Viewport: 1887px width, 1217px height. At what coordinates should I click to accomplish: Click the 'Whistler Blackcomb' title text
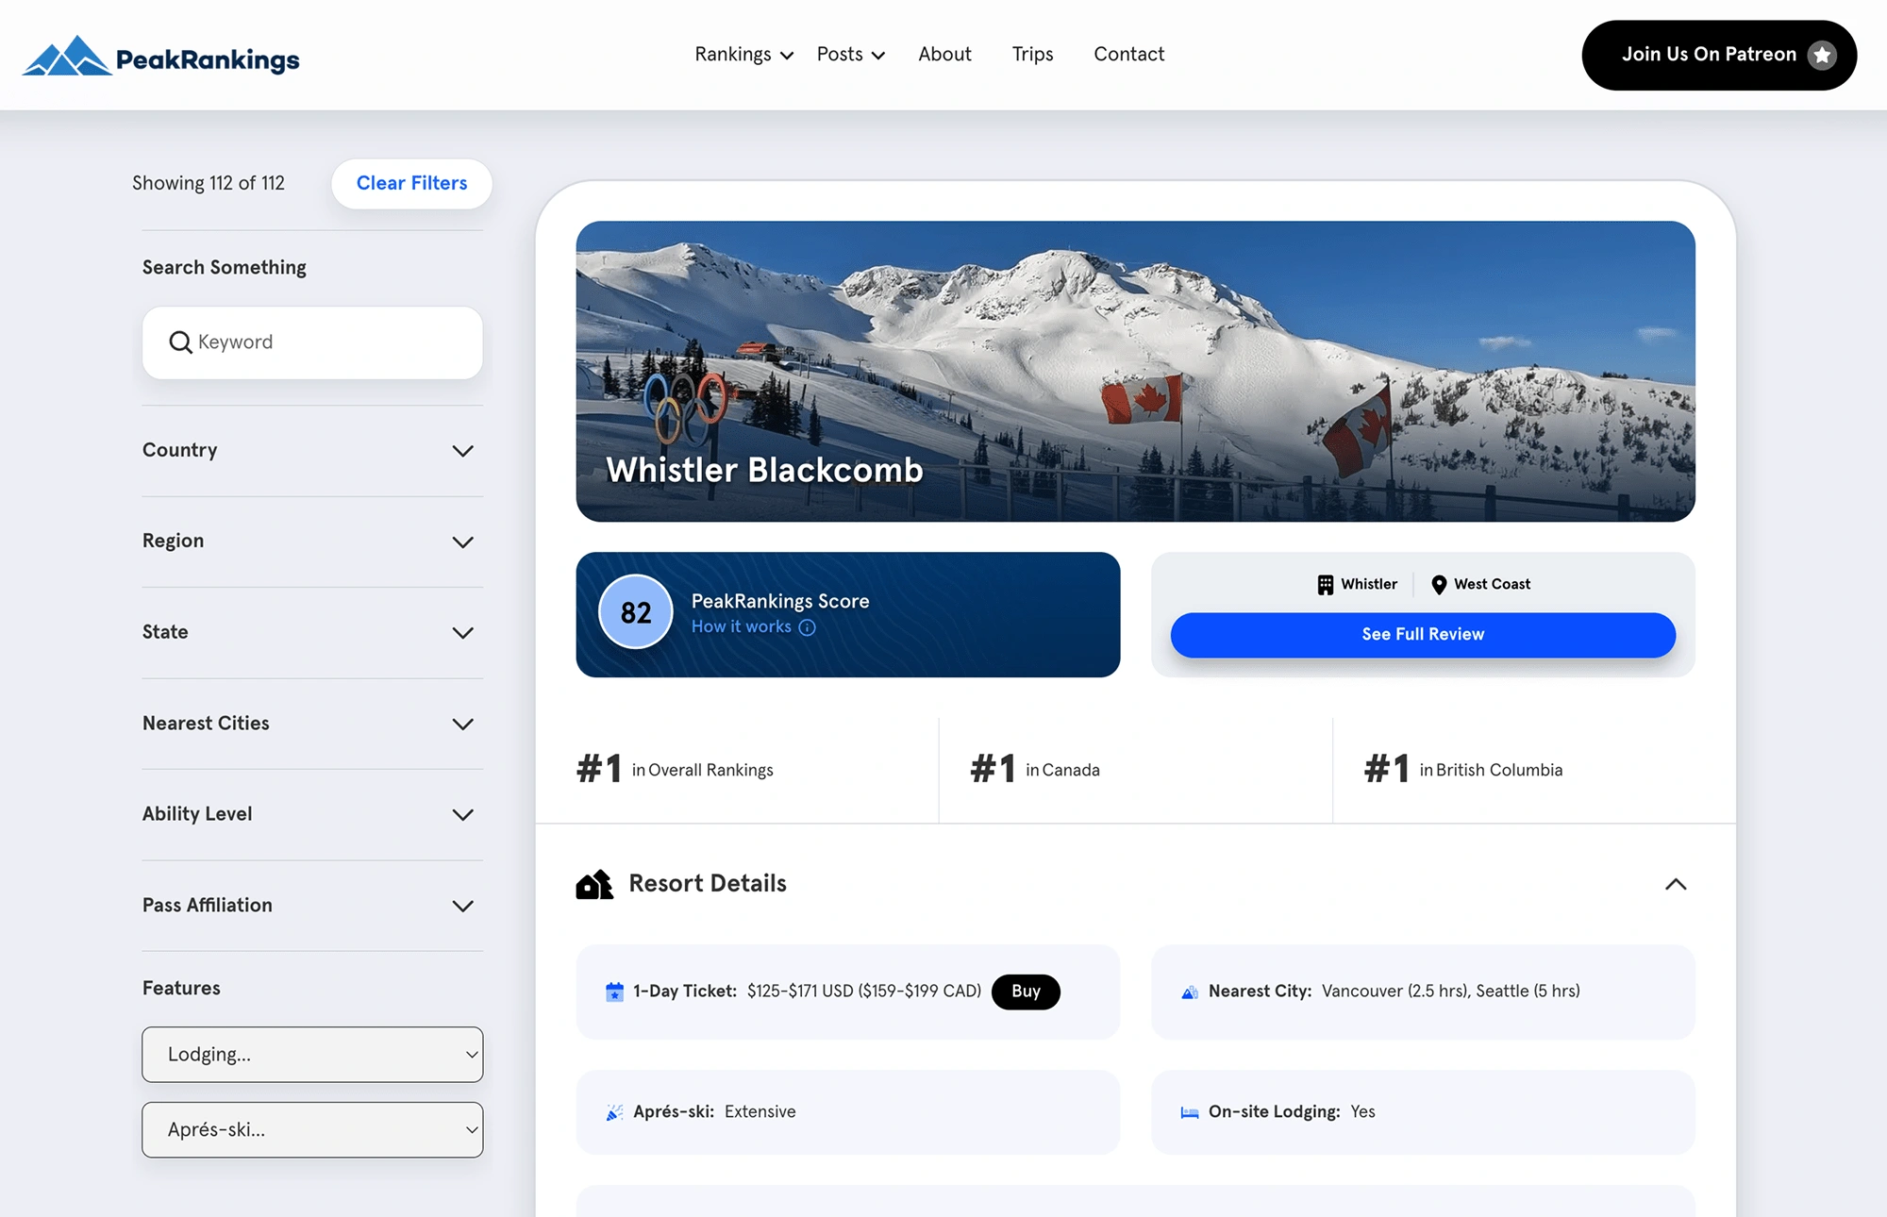tap(764, 470)
